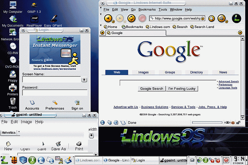Click the page scrollbar down arrow

pos(242,118)
